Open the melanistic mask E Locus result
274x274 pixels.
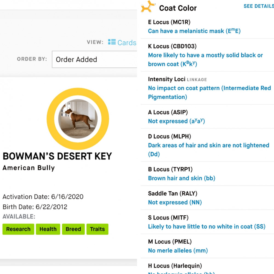pos(194,31)
